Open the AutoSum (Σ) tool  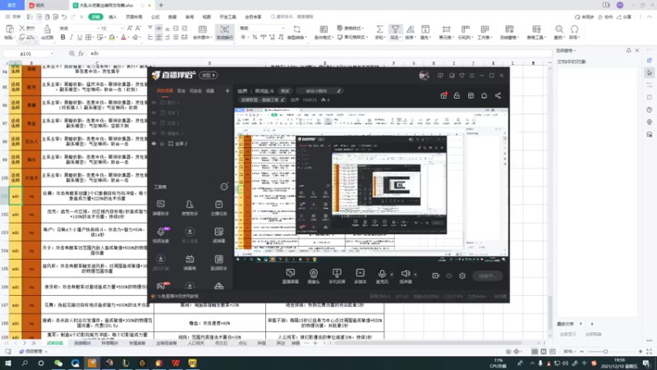(x=379, y=30)
